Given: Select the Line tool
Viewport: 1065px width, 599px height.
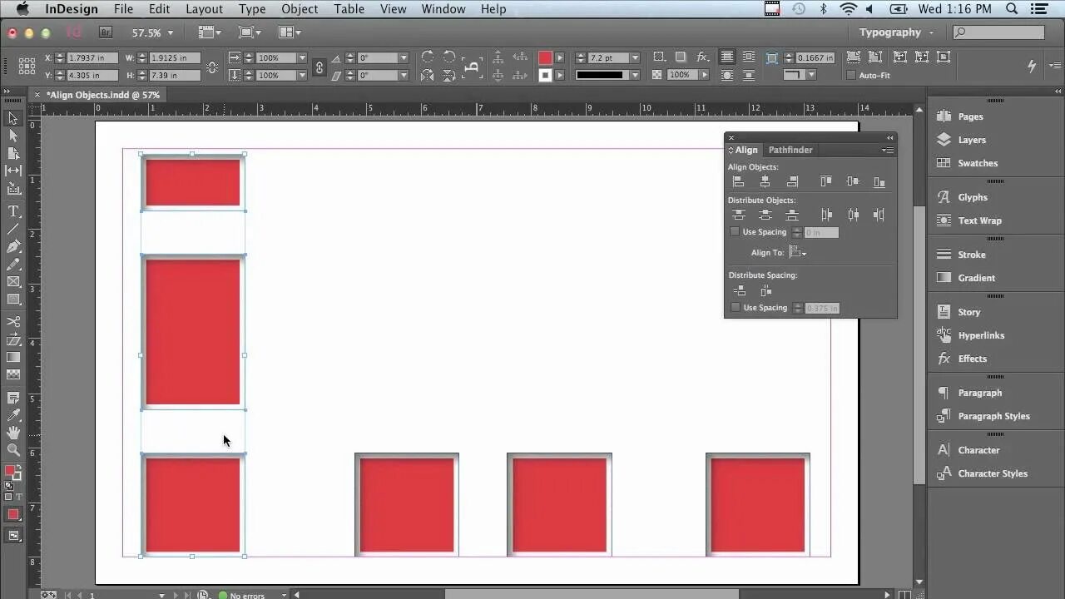Looking at the screenshot, I should point(13,229).
